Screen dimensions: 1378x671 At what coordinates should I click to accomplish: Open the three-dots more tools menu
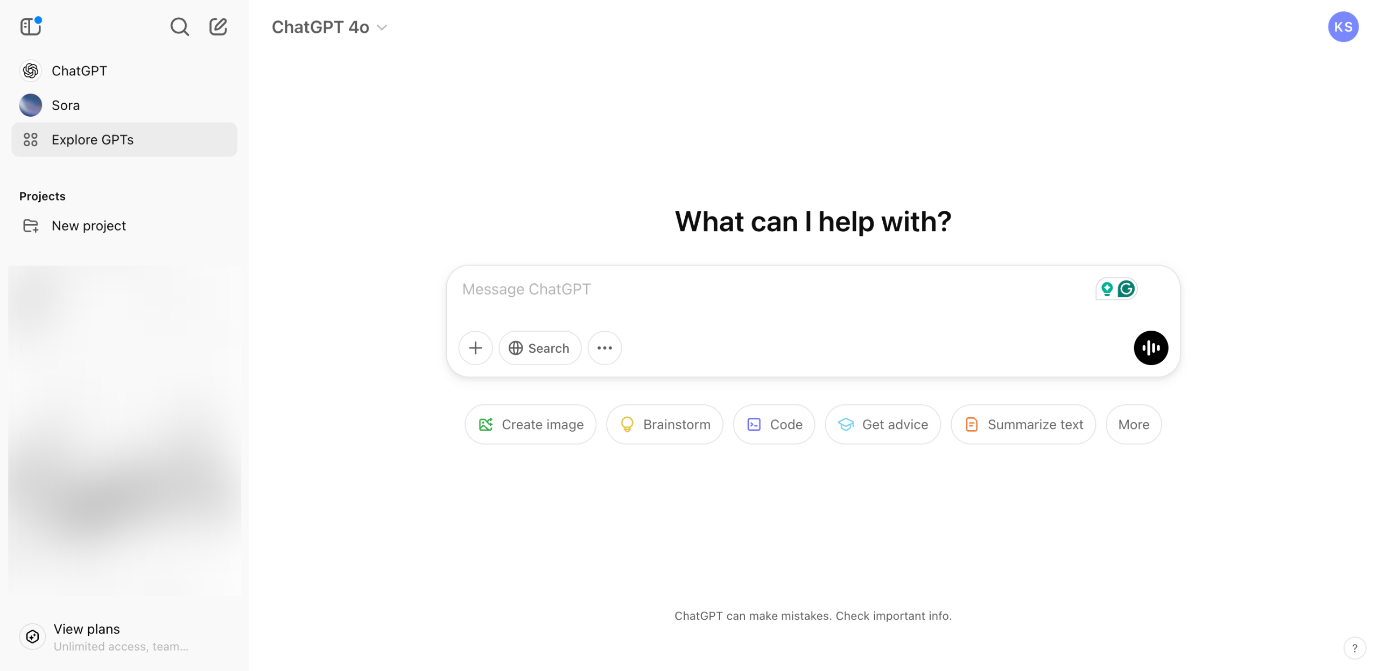coord(604,348)
